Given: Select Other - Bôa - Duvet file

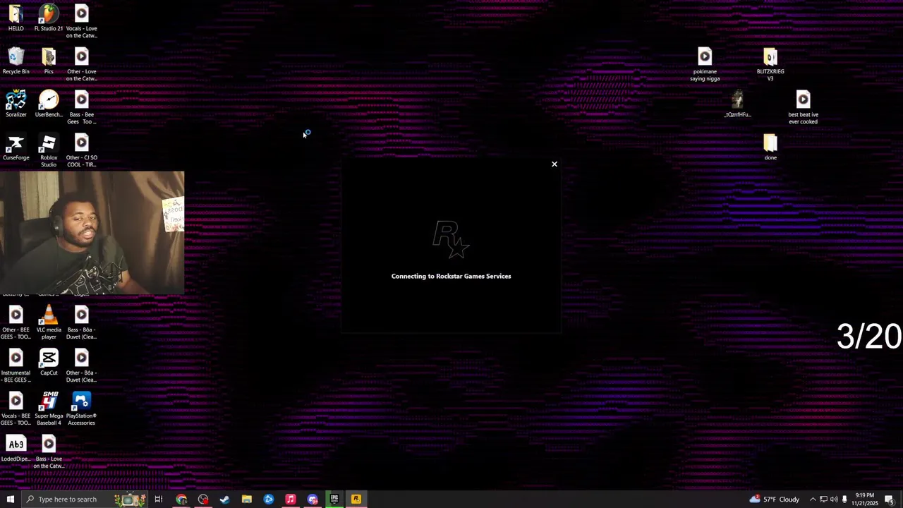Looking at the screenshot, I should coord(81,366).
